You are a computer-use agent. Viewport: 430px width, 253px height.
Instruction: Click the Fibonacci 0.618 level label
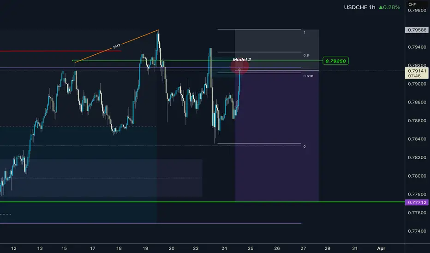[x=308, y=76]
